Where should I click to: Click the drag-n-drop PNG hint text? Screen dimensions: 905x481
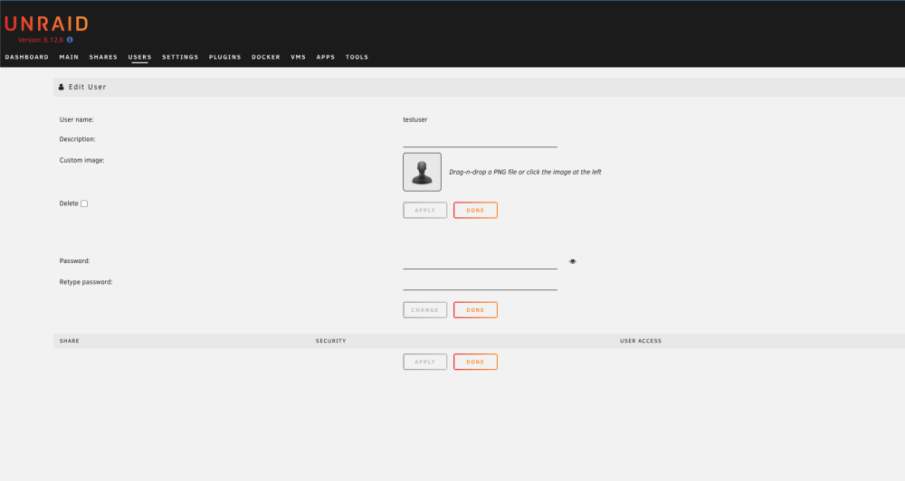(x=525, y=172)
